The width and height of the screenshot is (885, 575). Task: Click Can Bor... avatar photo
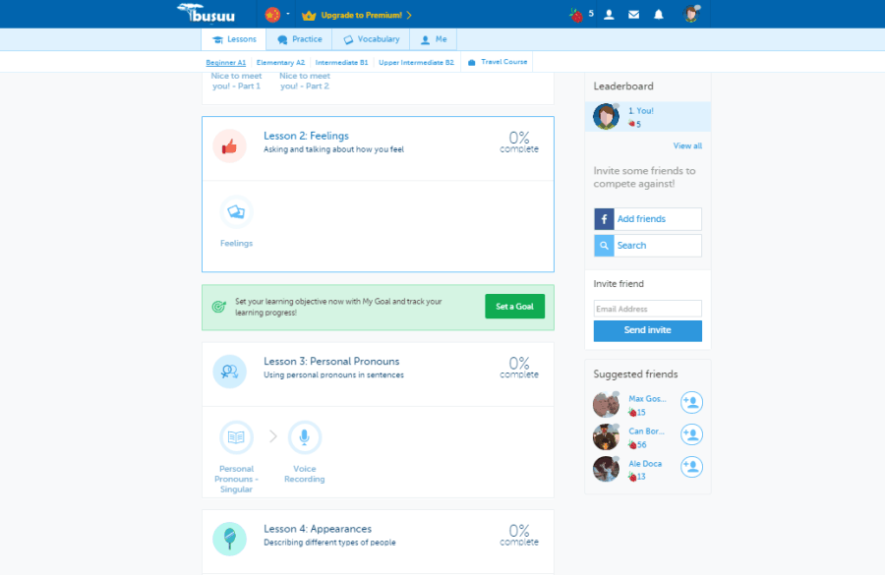click(606, 436)
